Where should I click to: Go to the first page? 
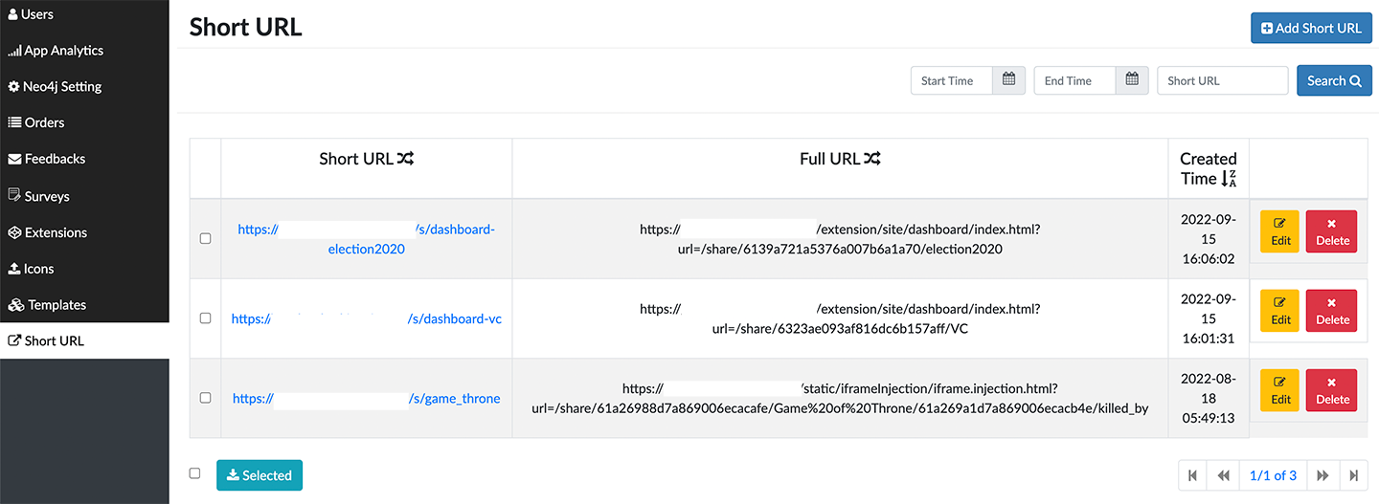[1192, 475]
